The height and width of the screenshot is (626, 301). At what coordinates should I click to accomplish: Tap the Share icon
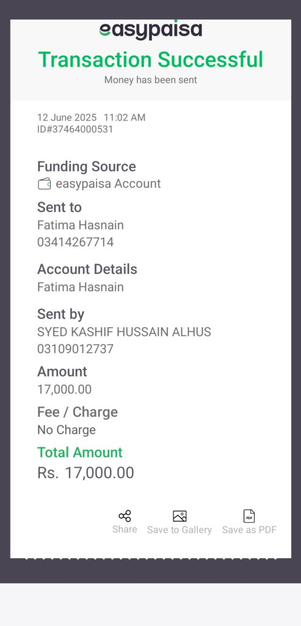[125, 516]
